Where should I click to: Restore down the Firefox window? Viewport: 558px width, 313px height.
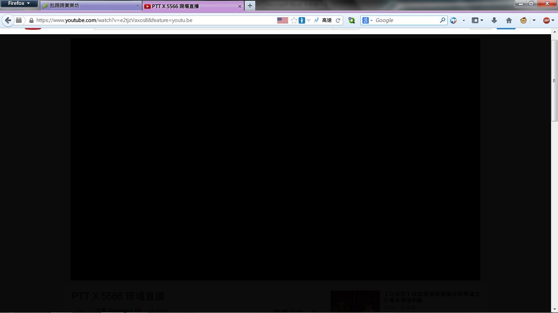tap(531, 4)
